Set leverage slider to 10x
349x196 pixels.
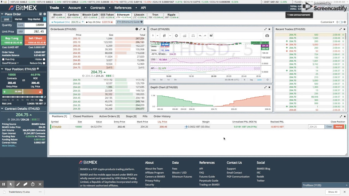pyautogui.click(x=28, y=97)
